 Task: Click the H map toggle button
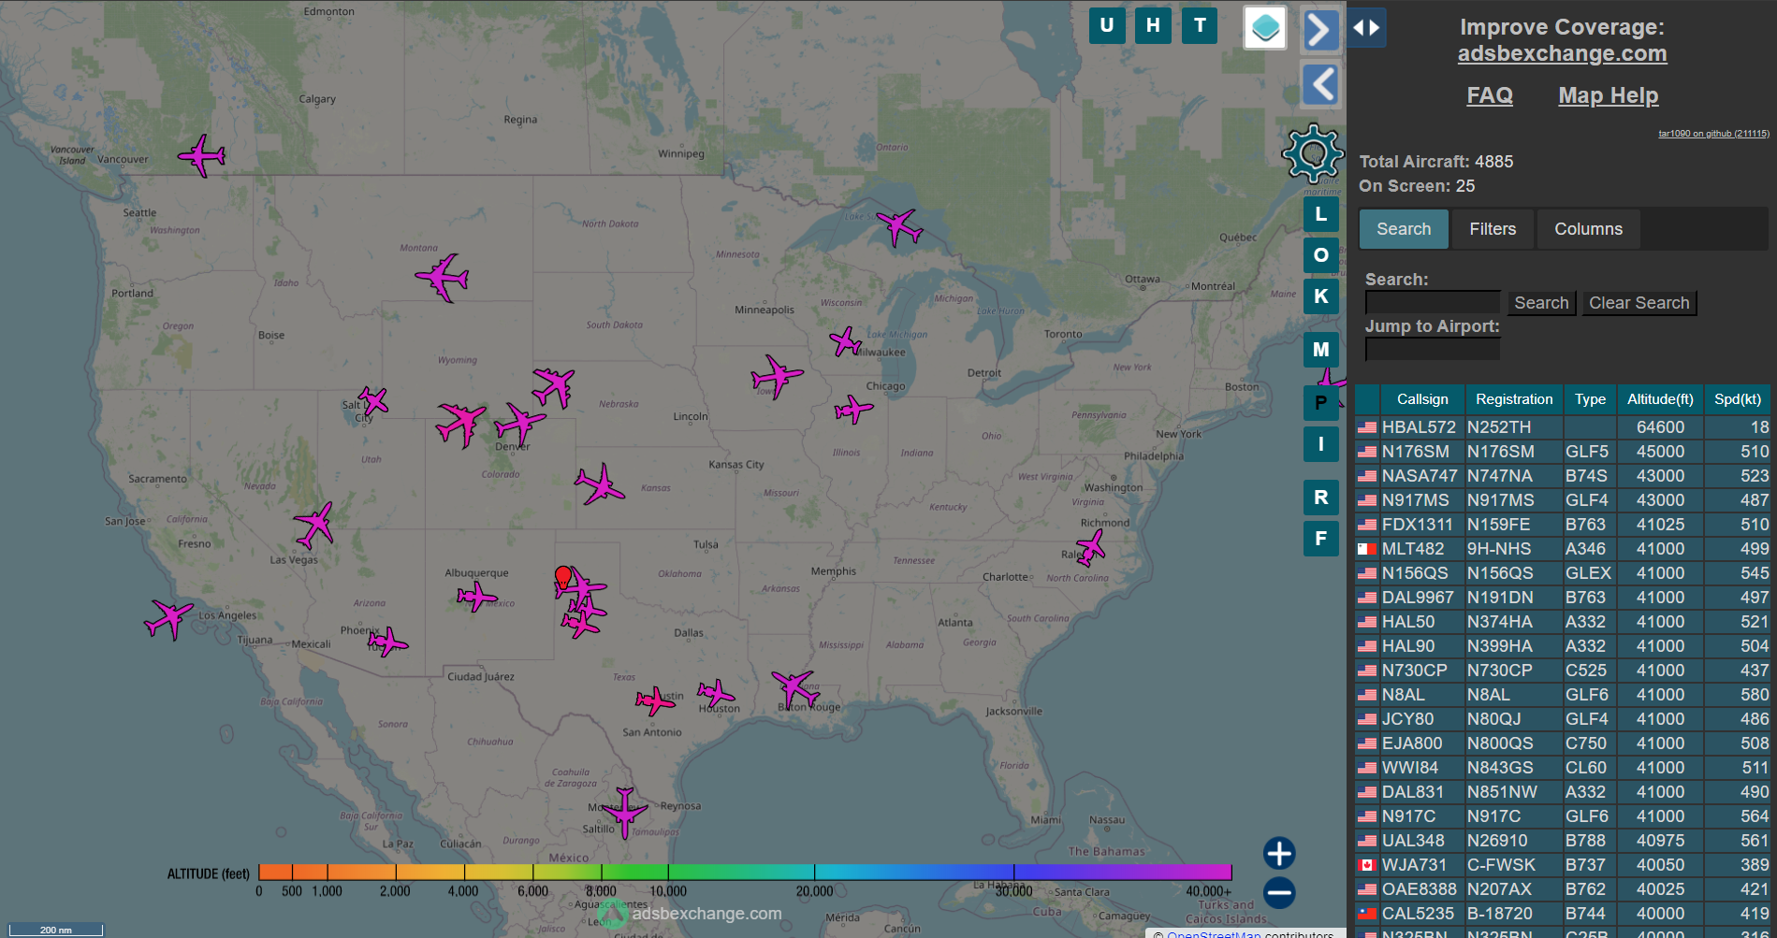[x=1153, y=25]
